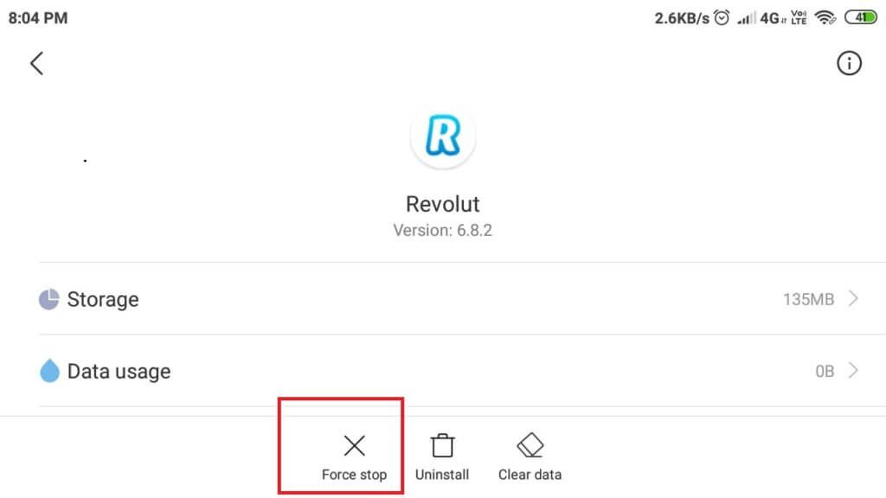This screenshot has height=498, width=886.
Task: Tap the Uninstall label
Action: pos(442,475)
